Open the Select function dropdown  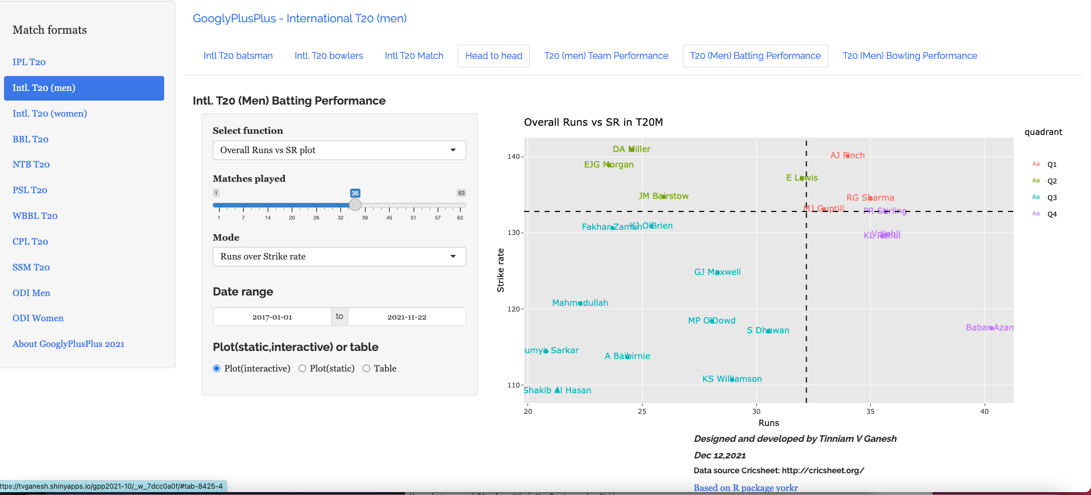(x=339, y=150)
